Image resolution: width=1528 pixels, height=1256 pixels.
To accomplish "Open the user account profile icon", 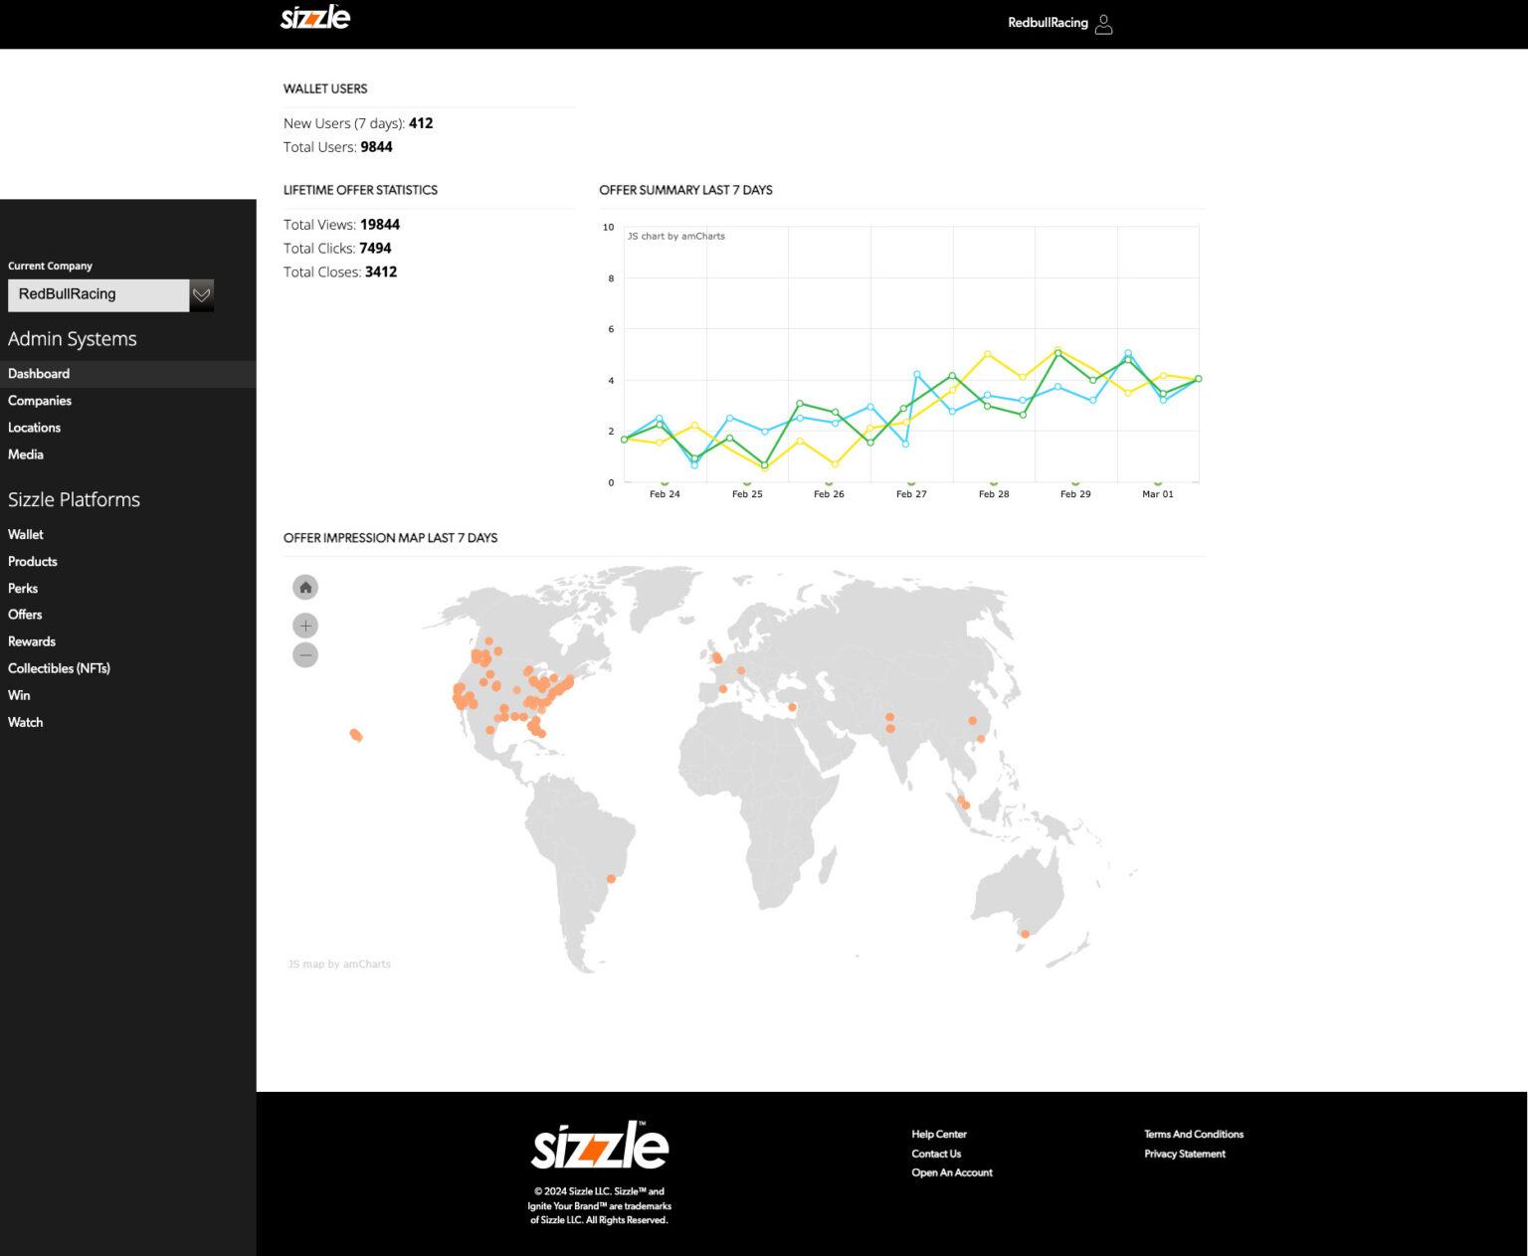I will (x=1104, y=24).
